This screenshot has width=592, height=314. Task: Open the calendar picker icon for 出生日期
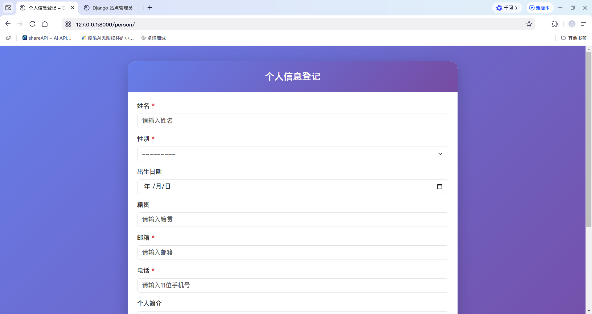click(440, 187)
